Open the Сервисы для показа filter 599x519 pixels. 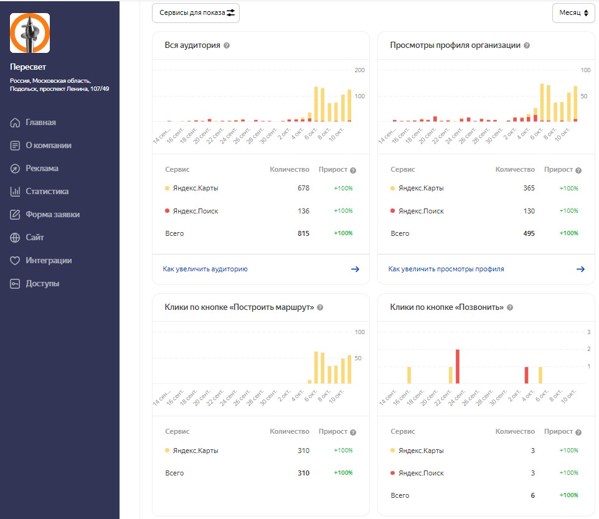click(196, 12)
